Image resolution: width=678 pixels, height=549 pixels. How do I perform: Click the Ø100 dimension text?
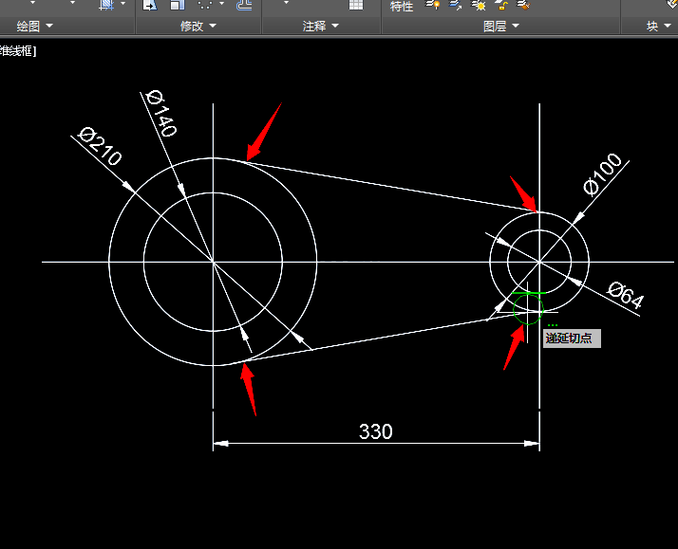pyautogui.click(x=603, y=174)
